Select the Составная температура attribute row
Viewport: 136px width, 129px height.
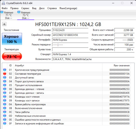(x=66, y=74)
